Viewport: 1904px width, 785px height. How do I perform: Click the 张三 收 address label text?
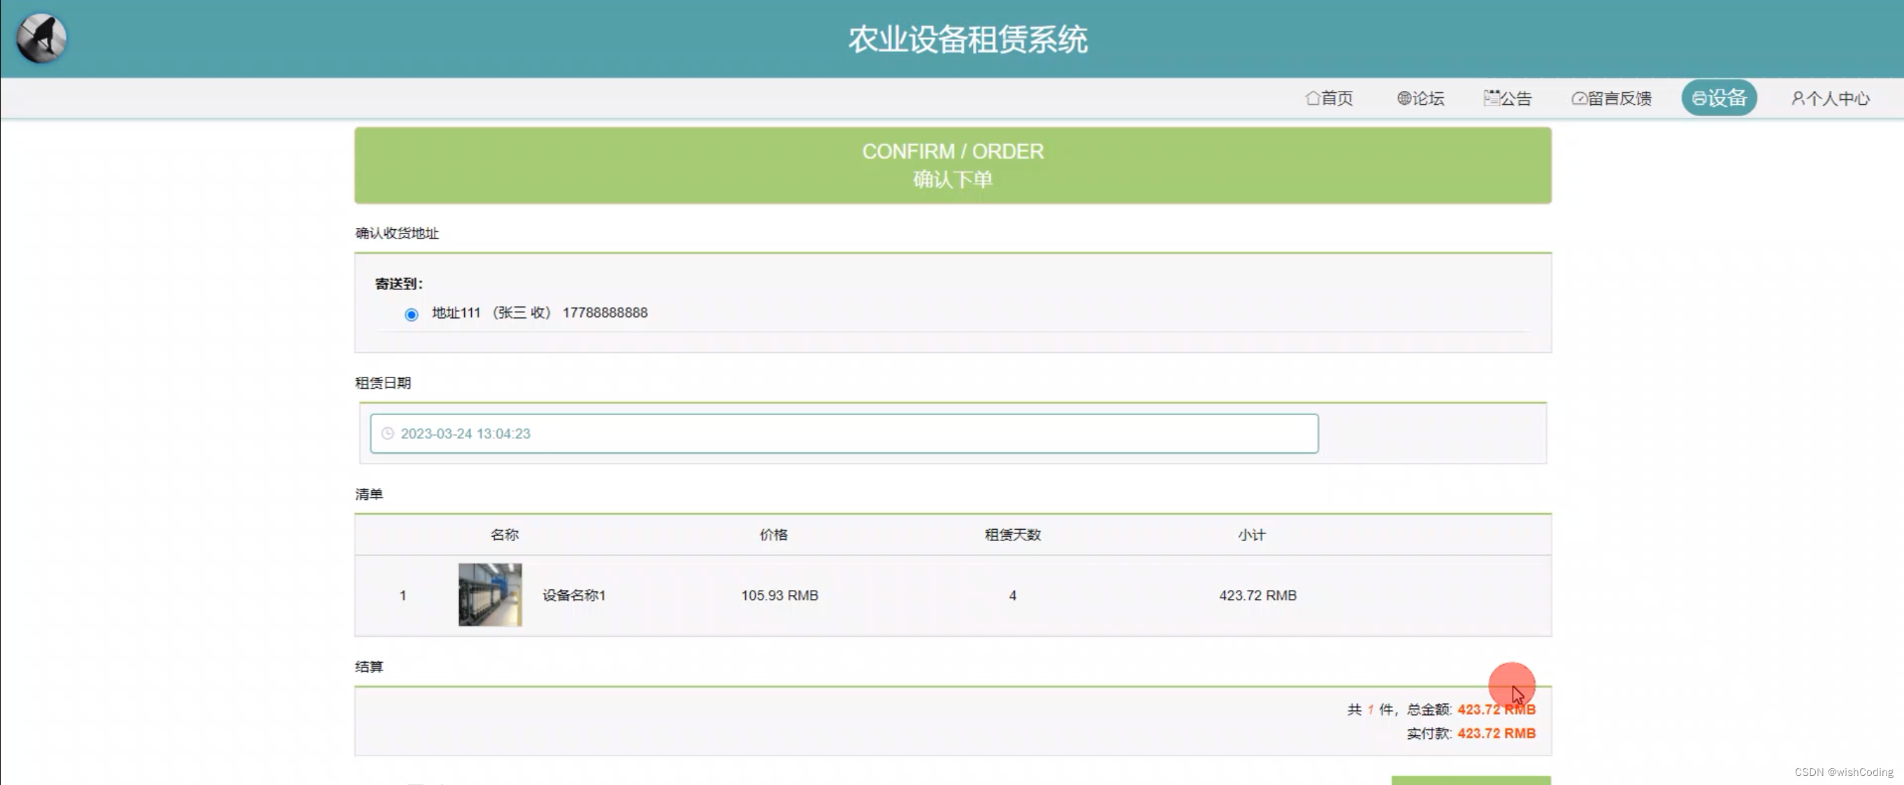point(522,312)
